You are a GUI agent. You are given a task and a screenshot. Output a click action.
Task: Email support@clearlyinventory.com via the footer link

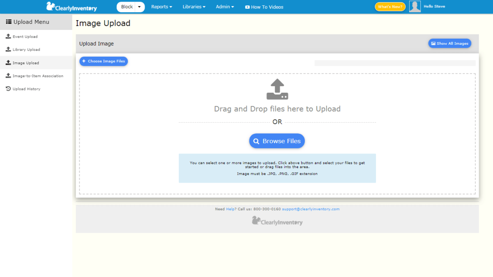coord(311,209)
